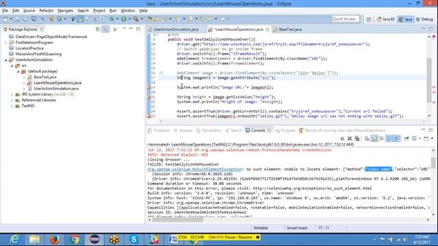
Task: Click Pin Console icon
Action: coord(407,139)
